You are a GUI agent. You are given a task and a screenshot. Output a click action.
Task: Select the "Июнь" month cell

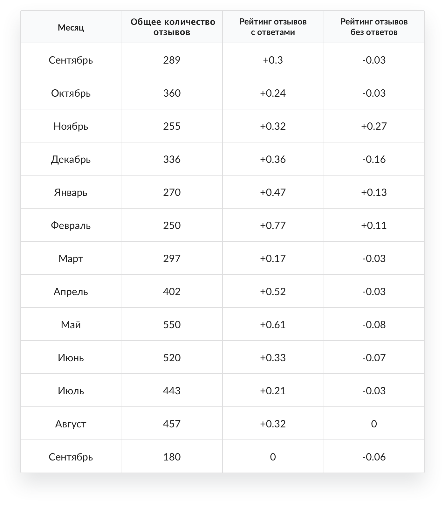tap(71, 358)
